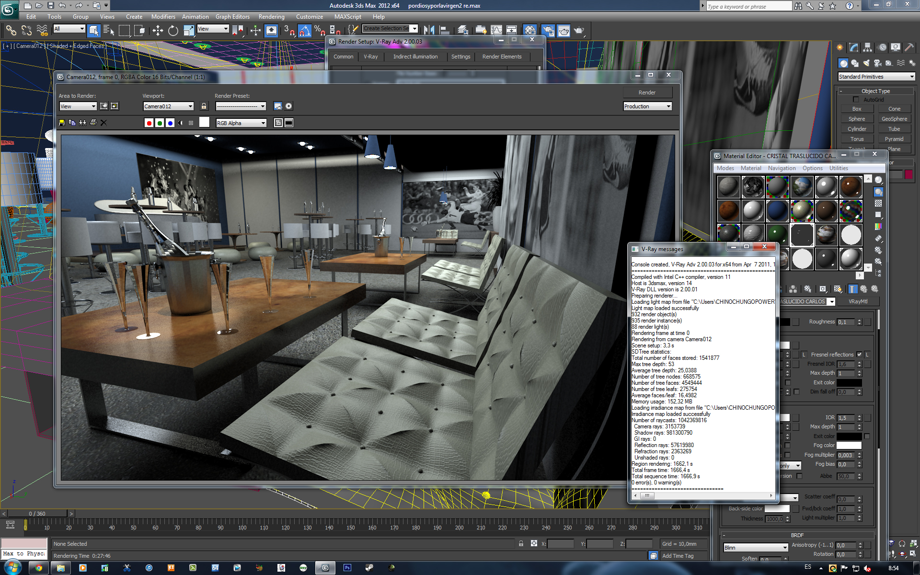Open the RGB Alpha channel dropdown
Viewport: 920px width, 575px height.
pyautogui.click(x=241, y=123)
